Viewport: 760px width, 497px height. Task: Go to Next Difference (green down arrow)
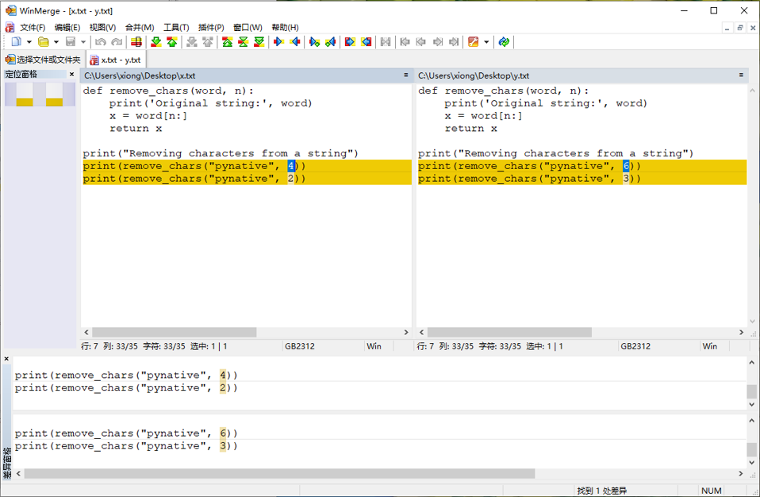[156, 42]
